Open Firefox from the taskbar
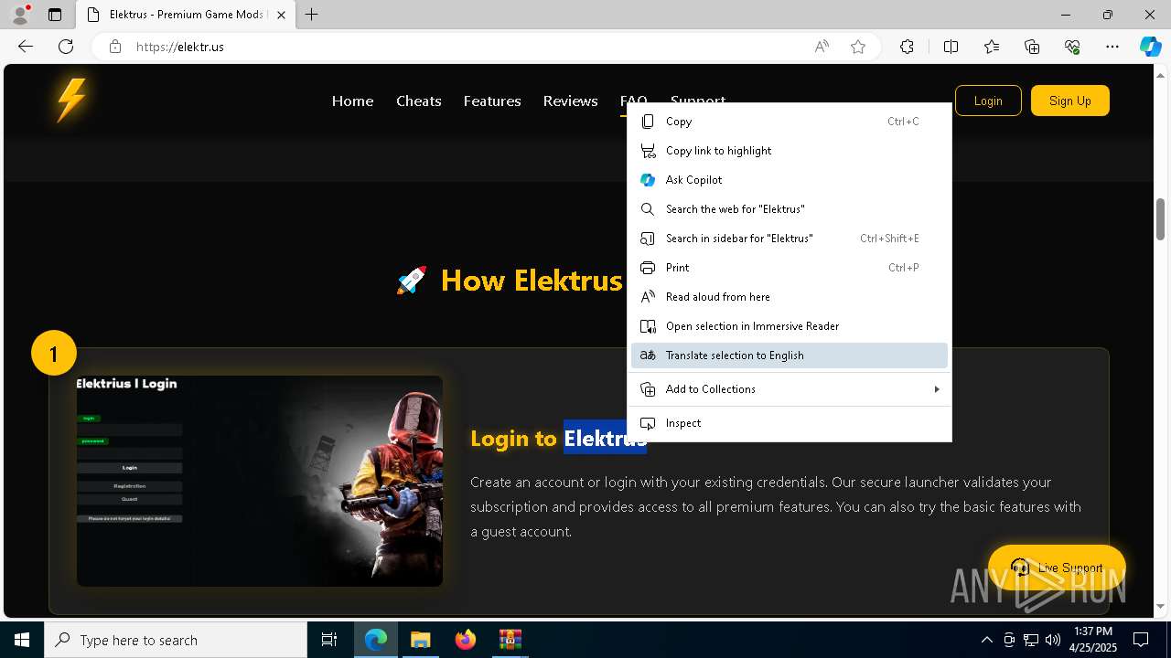Viewport: 1171px width, 658px height. 465,640
